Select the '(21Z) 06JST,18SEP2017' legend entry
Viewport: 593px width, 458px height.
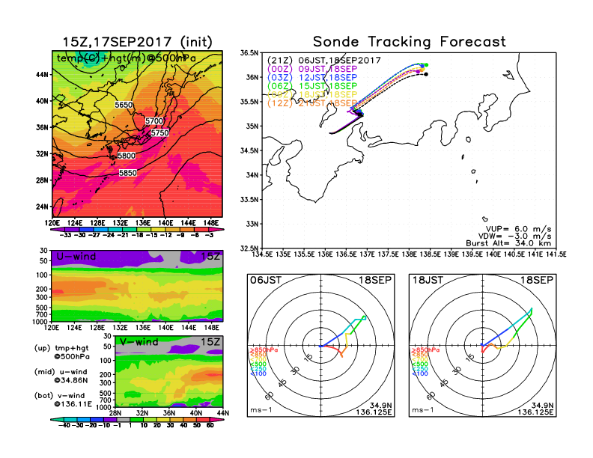pyautogui.click(x=323, y=61)
